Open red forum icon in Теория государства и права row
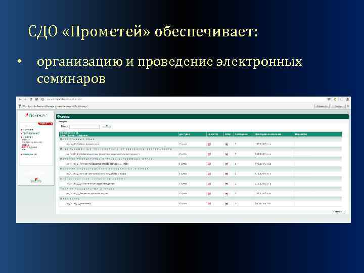 pyautogui.click(x=209, y=194)
